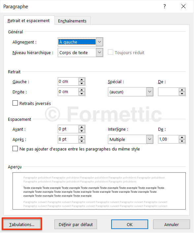This screenshot has width=194, height=233.
Task: Expand the Spécial (aucun) dropdown
Action: (149, 92)
